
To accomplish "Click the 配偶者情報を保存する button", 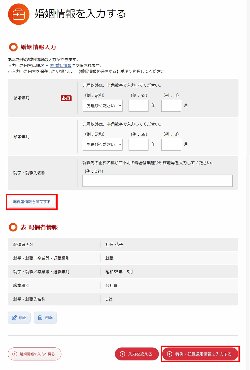I will tap(32, 202).
